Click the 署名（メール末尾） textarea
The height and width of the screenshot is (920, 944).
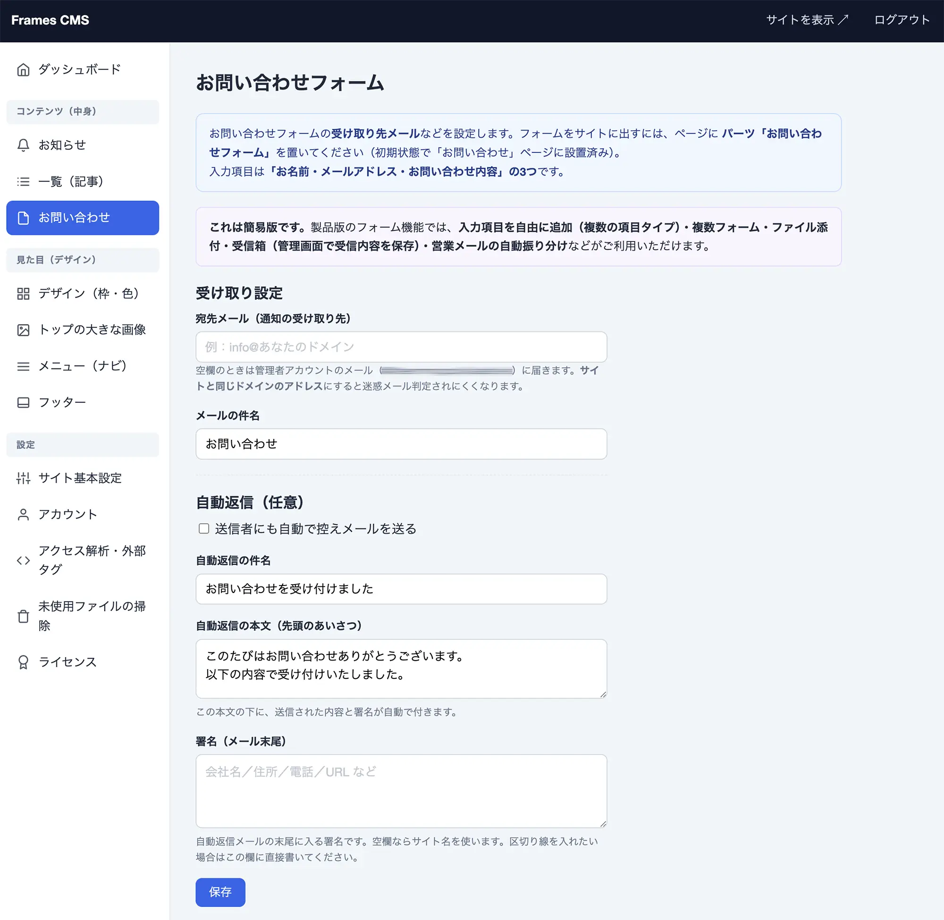pos(401,791)
